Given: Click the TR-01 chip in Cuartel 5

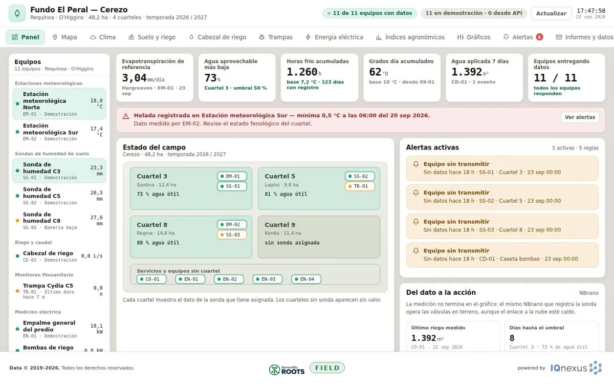Looking at the screenshot, I should [x=360, y=186].
